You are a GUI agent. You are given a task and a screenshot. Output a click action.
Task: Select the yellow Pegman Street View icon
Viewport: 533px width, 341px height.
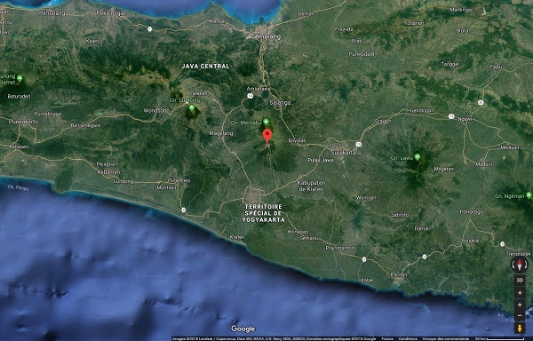[x=520, y=329]
